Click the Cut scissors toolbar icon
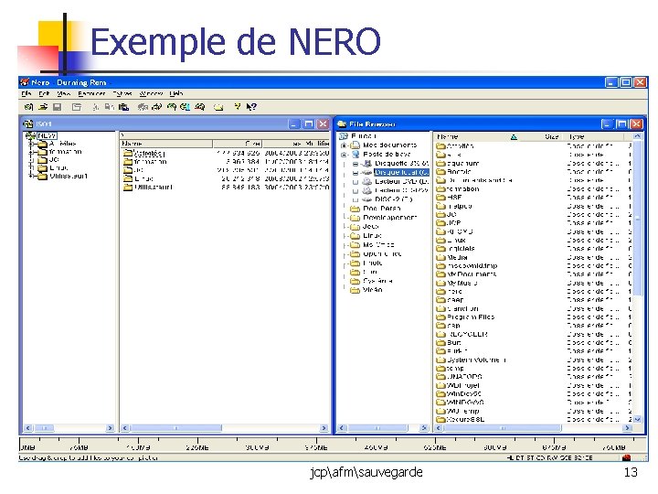The image size is (658, 494). coord(96,107)
